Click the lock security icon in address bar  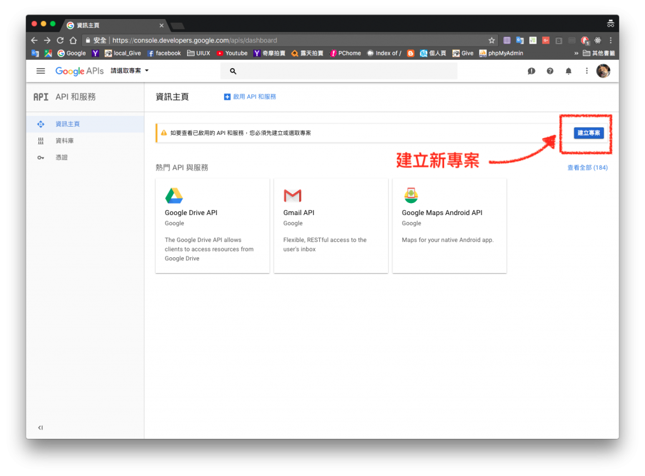88,40
